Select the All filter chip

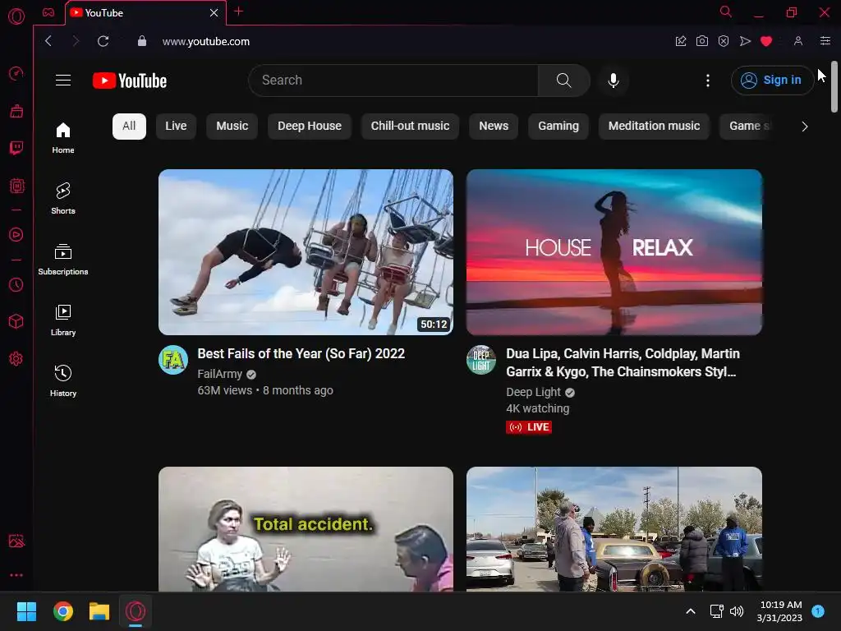[129, 126]
